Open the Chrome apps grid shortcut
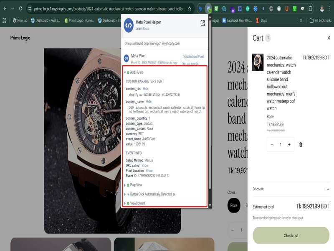334x251 pixels. 4,20
